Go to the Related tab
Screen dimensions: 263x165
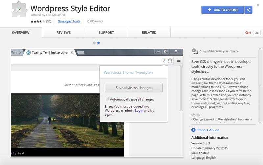[149, 33]
